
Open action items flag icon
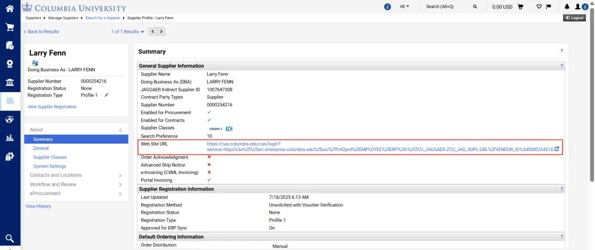(548, 7)
